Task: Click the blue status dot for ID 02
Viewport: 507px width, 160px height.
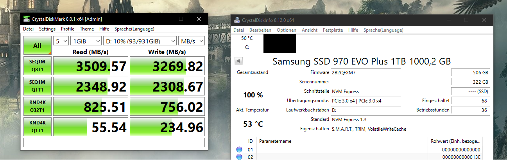Action: [x=239, y=157]
